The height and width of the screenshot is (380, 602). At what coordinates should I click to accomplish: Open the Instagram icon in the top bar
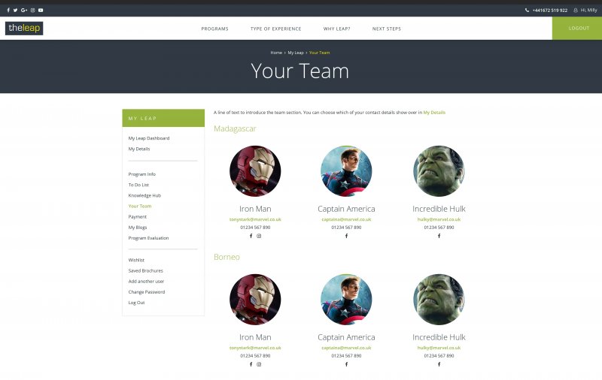tap(32, 11)
